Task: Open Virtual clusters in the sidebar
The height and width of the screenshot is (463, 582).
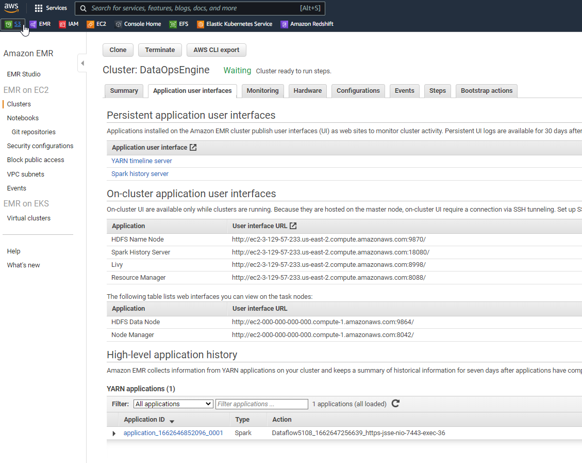Action: click(28, 218)
